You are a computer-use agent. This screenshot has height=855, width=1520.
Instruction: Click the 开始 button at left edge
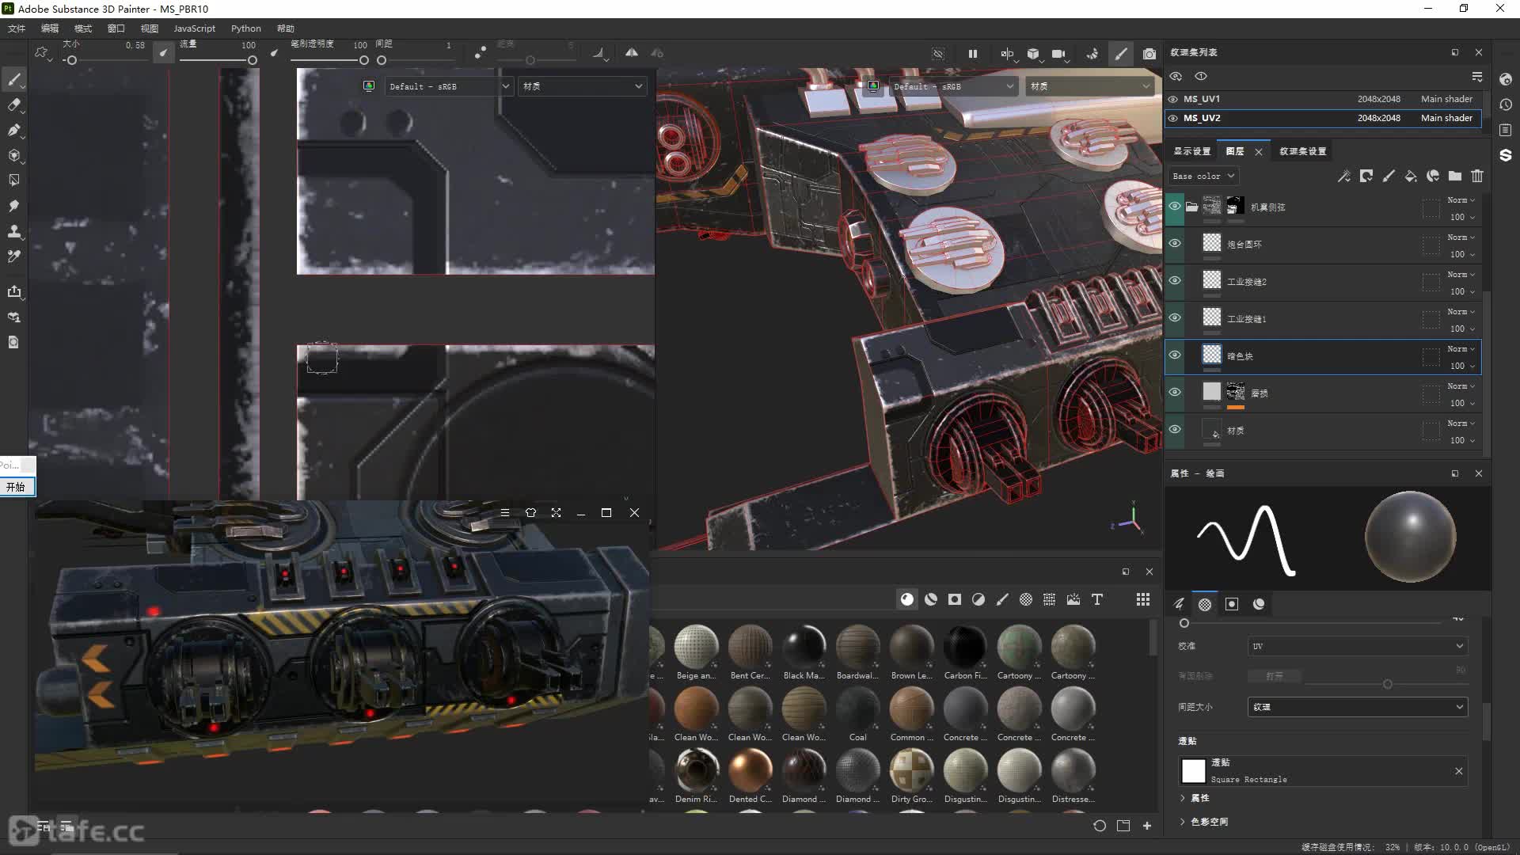point(17,487)
